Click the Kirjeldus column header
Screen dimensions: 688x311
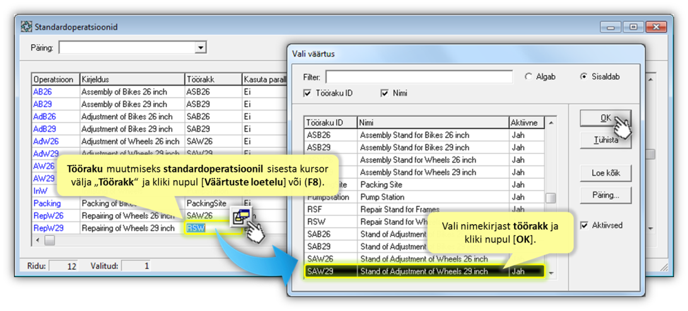[132, 79]
